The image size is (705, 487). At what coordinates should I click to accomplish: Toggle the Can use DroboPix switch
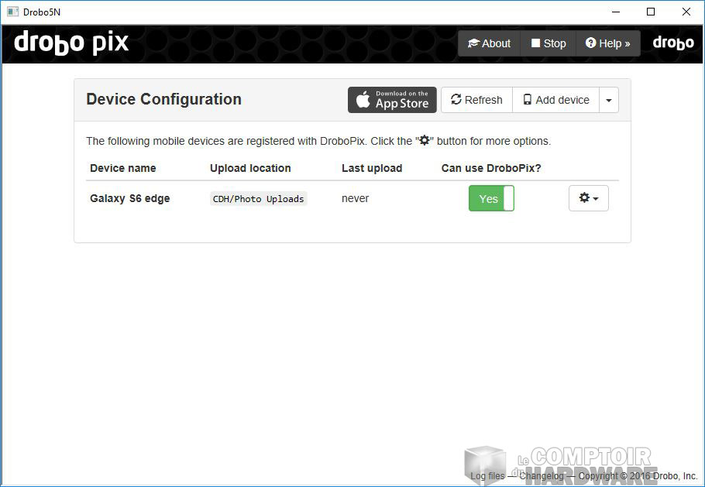(x=491, y=198)
